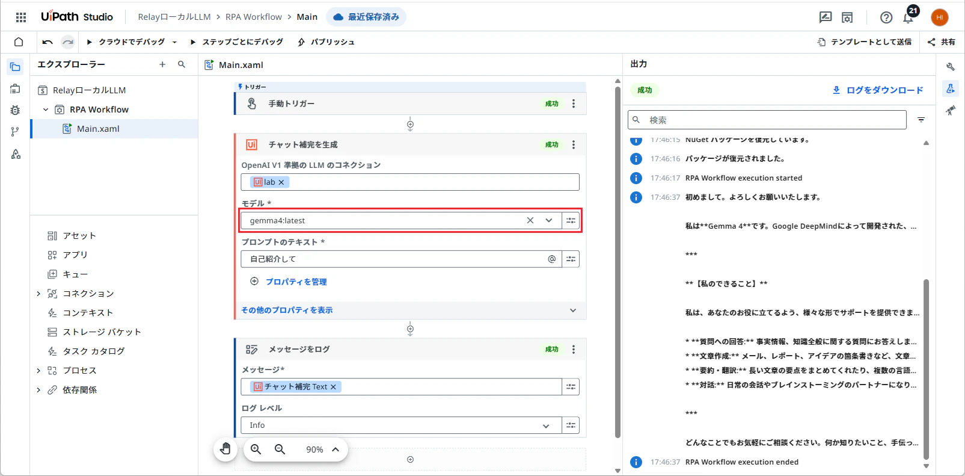
Task: Open properties wrench icon in right rail
Action: pyautogui.click(x=951, y=67)
